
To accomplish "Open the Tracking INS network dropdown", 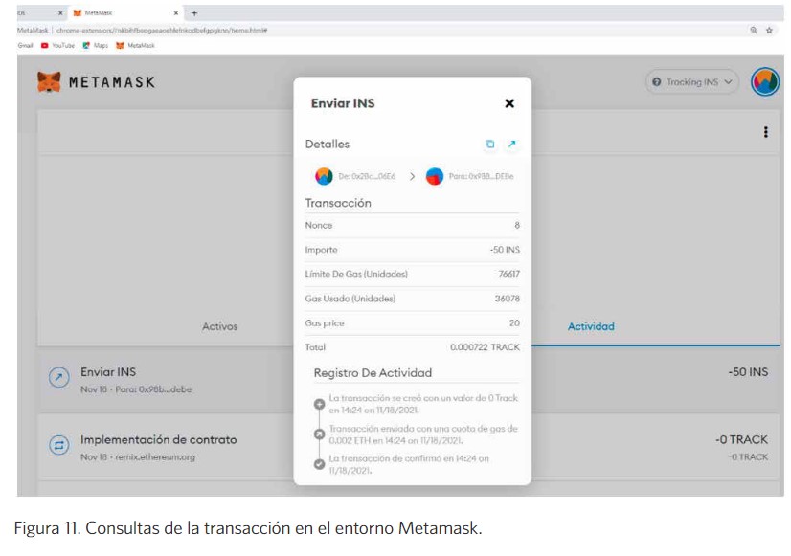I will [692, 81].
